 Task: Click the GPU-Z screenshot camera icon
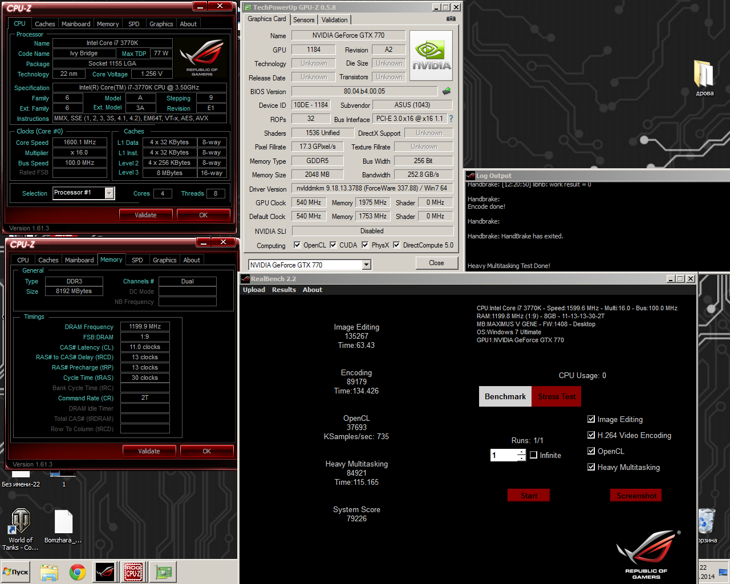(451, 19)
